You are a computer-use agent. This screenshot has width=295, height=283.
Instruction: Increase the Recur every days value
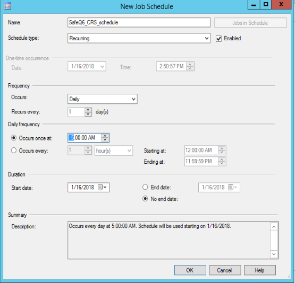88,110
